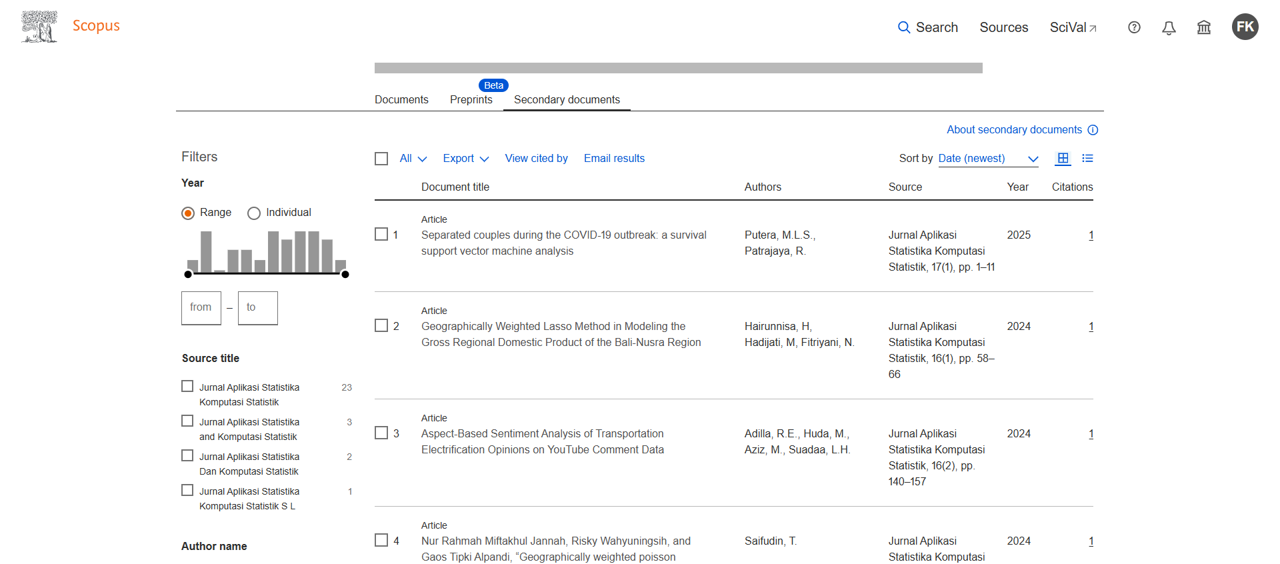This screenshot has height=564, width=1280.
Task: Check the select-all documents checkbox
Action: [381, 159]
